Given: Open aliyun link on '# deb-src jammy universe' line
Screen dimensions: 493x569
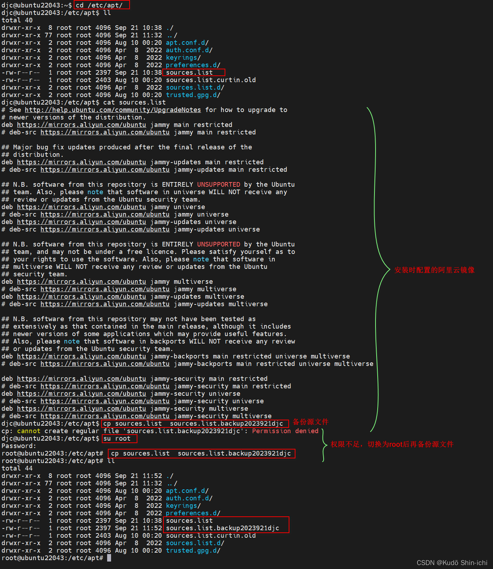Looking at the screenshot, I should pyautogui.click(x=105, y=214).
